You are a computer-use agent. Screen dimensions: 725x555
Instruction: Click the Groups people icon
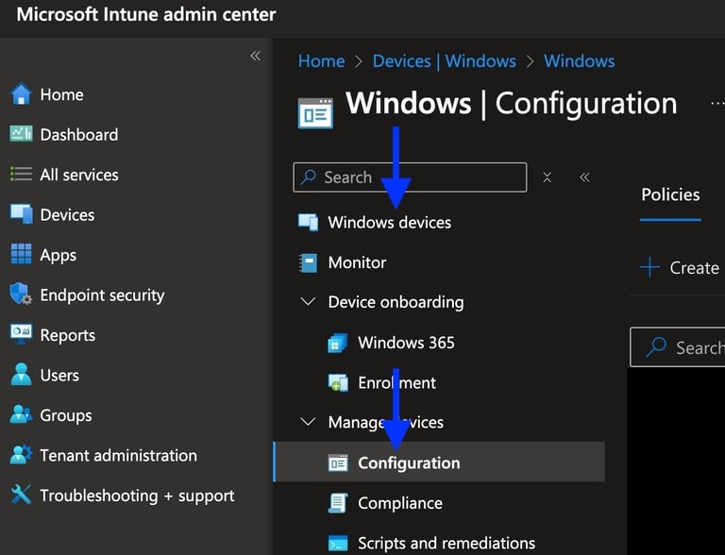21,414
